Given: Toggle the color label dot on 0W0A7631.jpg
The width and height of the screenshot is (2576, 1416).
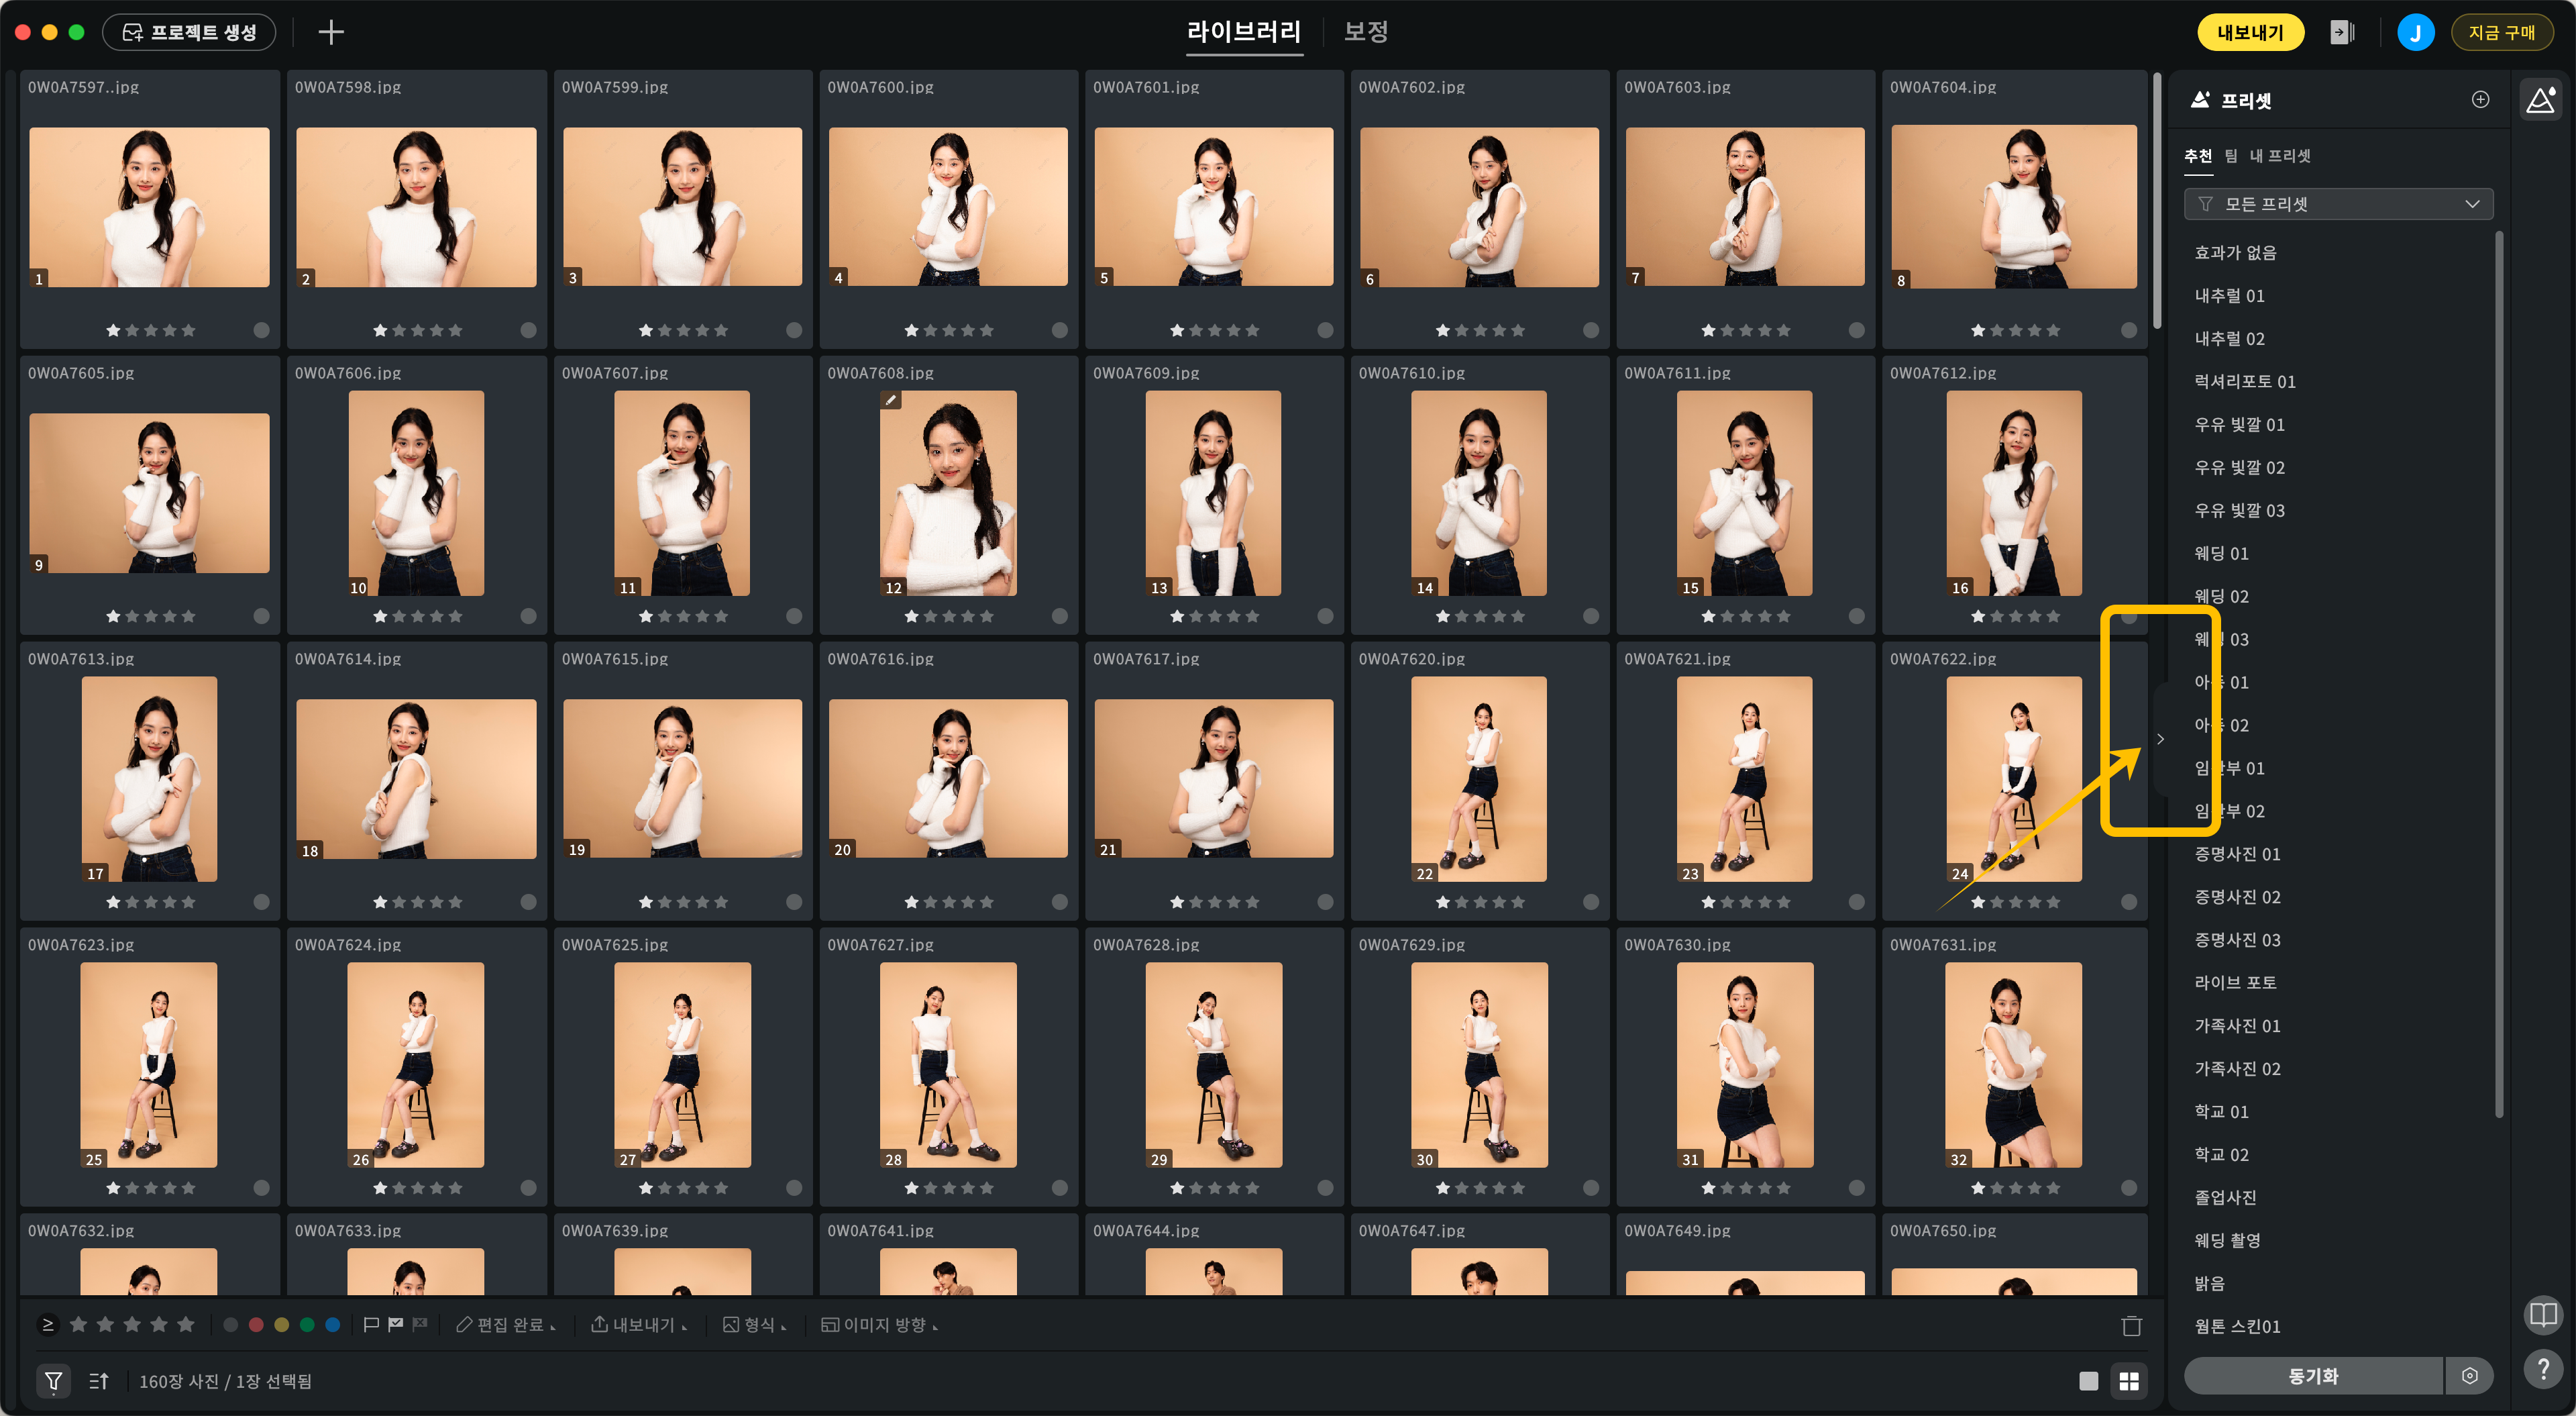Looking at the screenshot, I should point(2128,1188).
